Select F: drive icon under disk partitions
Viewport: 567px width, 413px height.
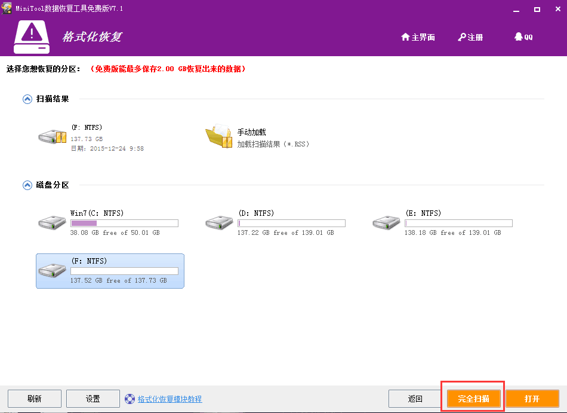[53, 270]
